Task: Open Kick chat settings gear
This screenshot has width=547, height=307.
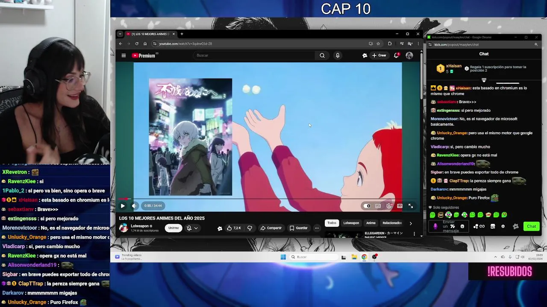Action: pyautogui.click(x=503, y=226)
